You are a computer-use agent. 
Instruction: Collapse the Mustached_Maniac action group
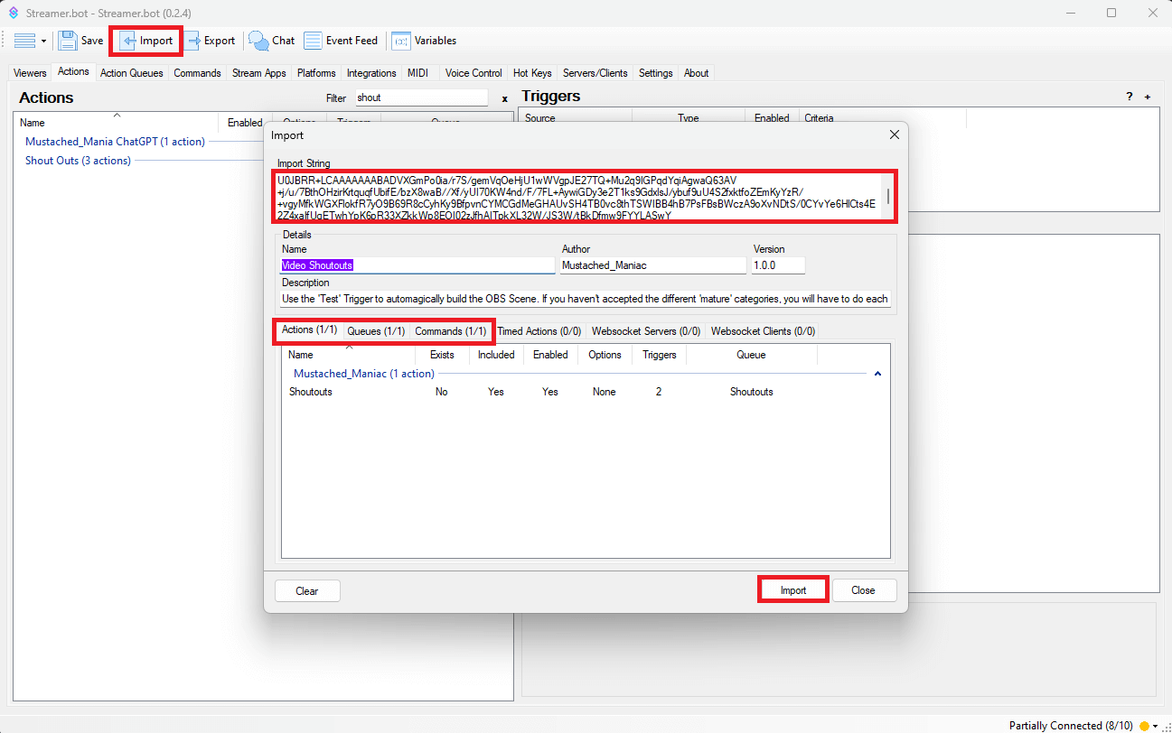[x=877, y=374]
